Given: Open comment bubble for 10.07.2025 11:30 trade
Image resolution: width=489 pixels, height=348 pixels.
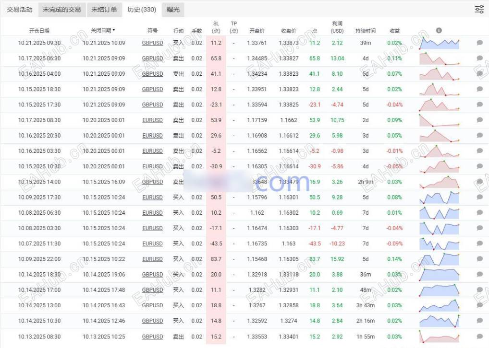Looking at the screenshot, I should click(480, 244).
